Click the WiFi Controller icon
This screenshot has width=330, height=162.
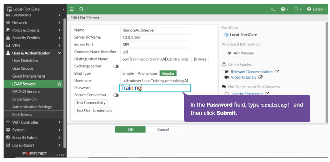click(x=8, y=122)
